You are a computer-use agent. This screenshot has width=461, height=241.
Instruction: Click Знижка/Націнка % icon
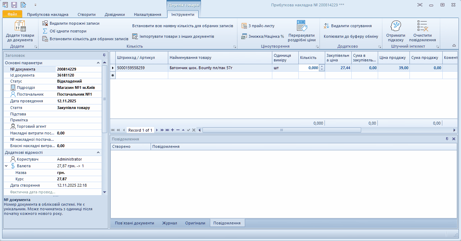pos(244,36)
